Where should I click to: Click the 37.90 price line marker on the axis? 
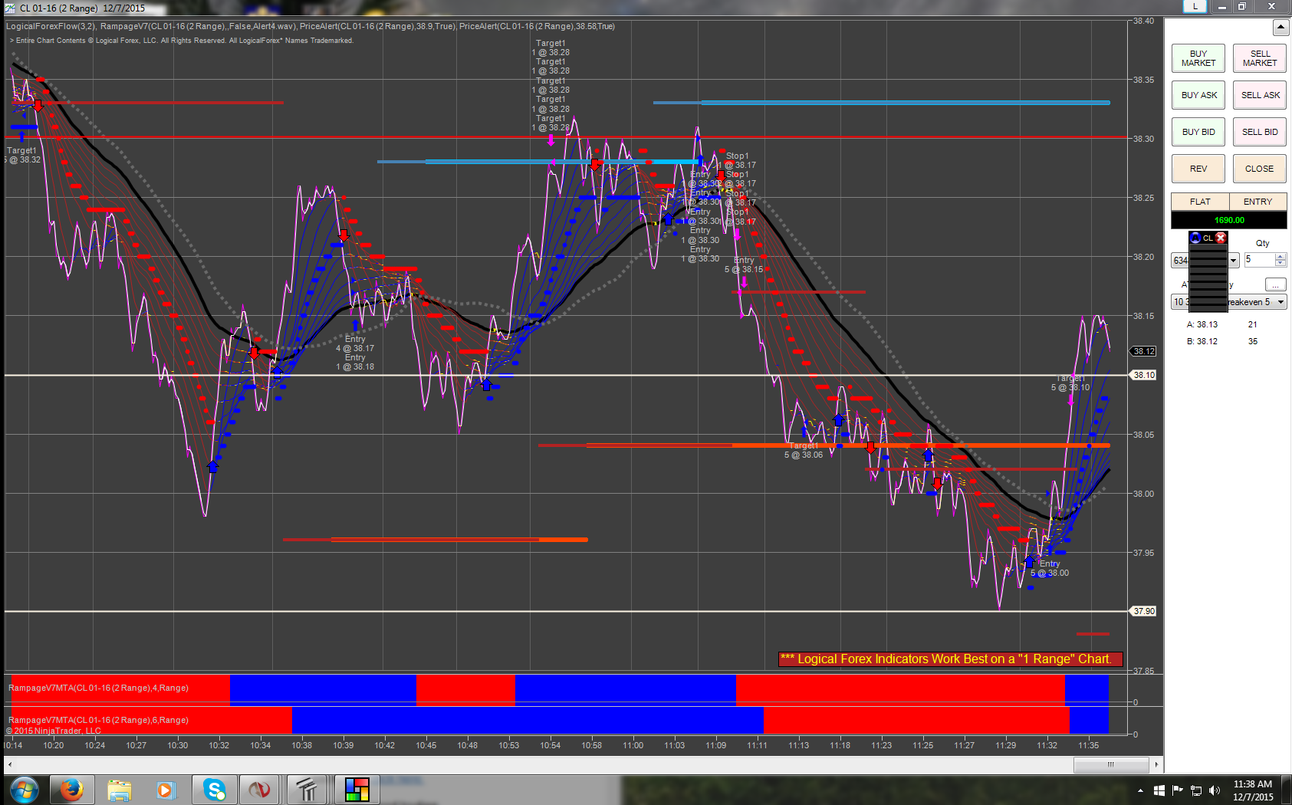(1144, 611)
